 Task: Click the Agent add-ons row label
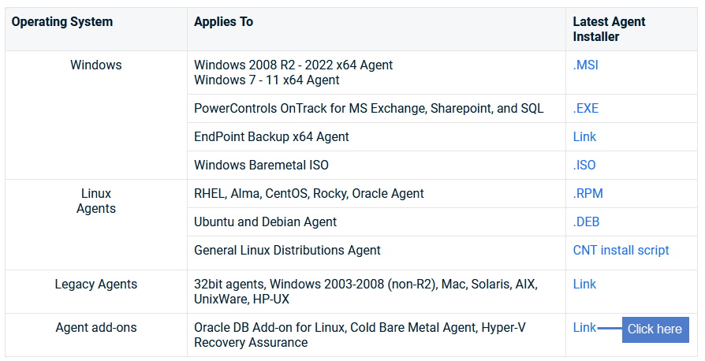95,327
